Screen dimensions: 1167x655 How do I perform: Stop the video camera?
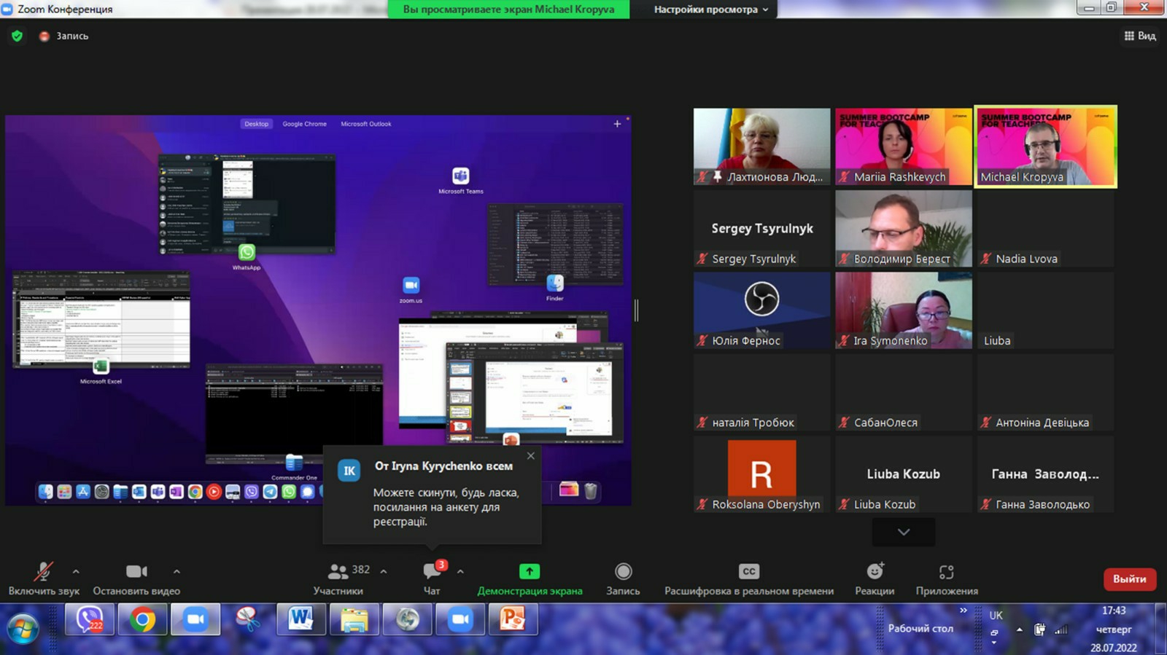[x=136, y=572]
